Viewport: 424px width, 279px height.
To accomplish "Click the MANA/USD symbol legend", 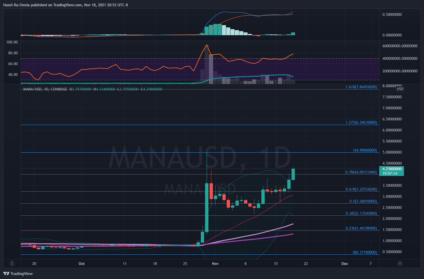I will [45, 89].
